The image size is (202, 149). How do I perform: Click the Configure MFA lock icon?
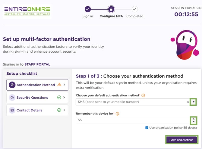pyautogui.click(x=111, y=9)
